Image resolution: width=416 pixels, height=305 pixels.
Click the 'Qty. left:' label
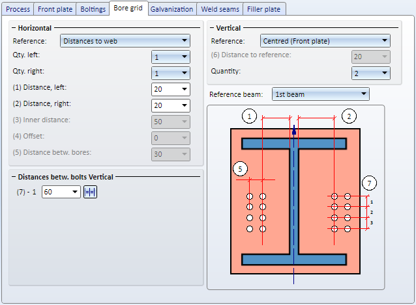tap(26, 55)
